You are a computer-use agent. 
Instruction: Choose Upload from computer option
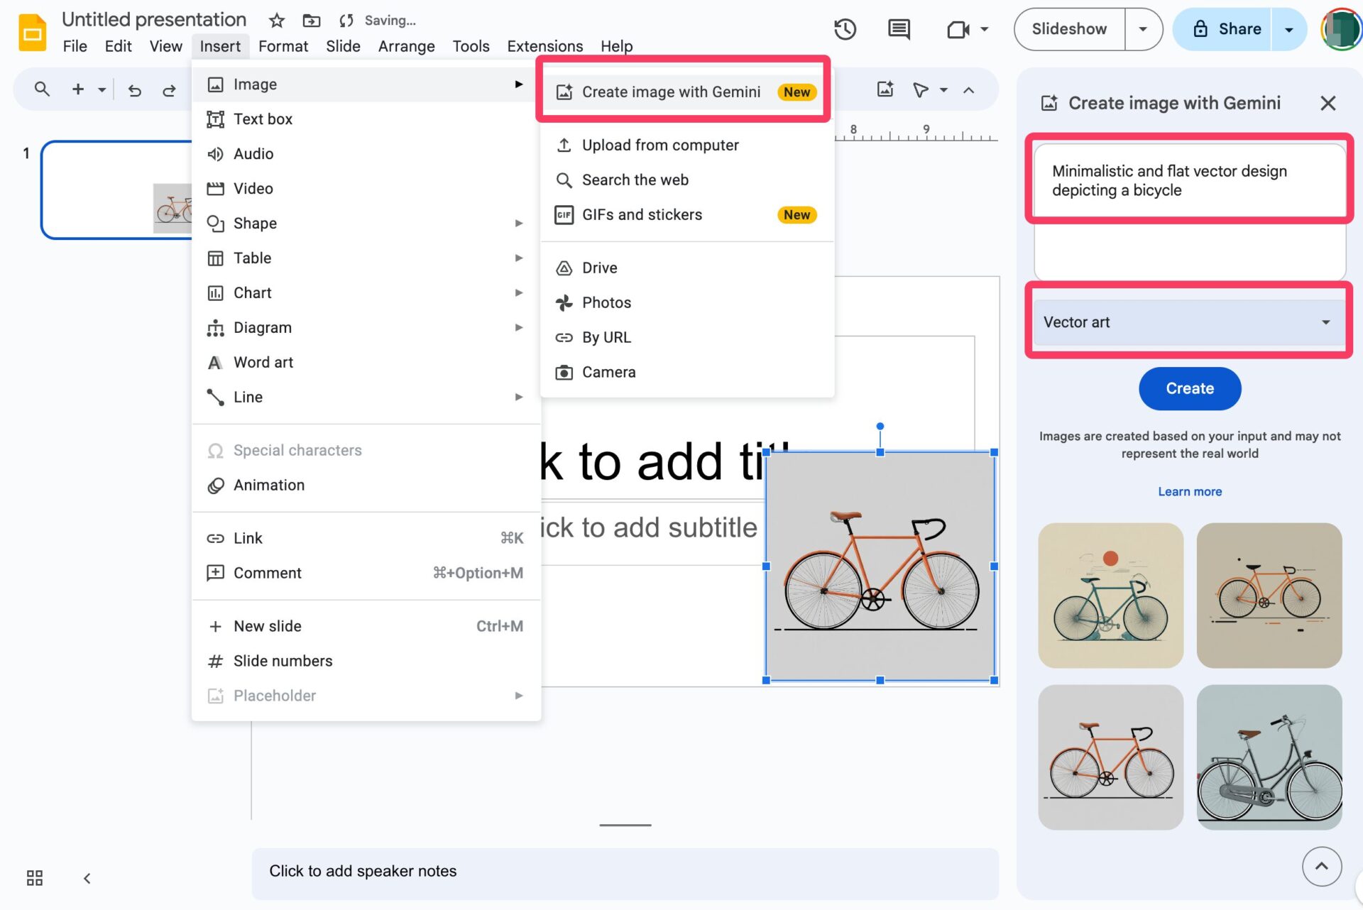(x=660, y=145)
